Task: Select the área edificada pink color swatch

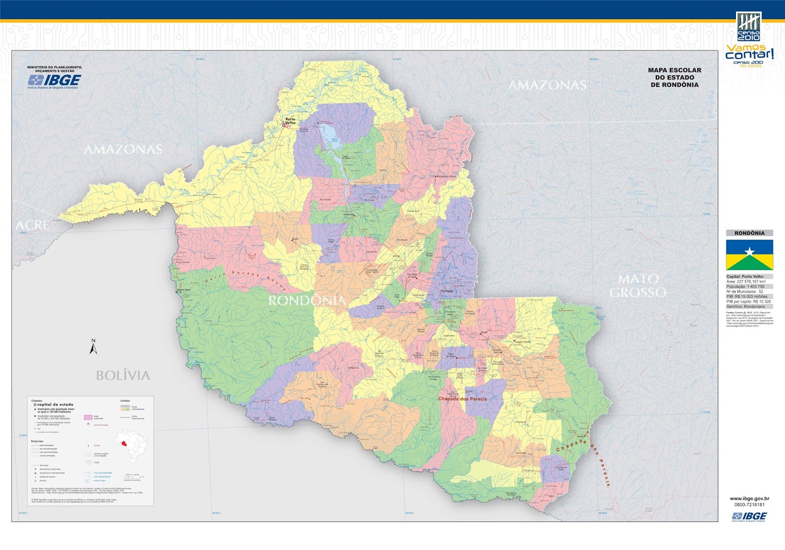Action: (x=88, y=417)
